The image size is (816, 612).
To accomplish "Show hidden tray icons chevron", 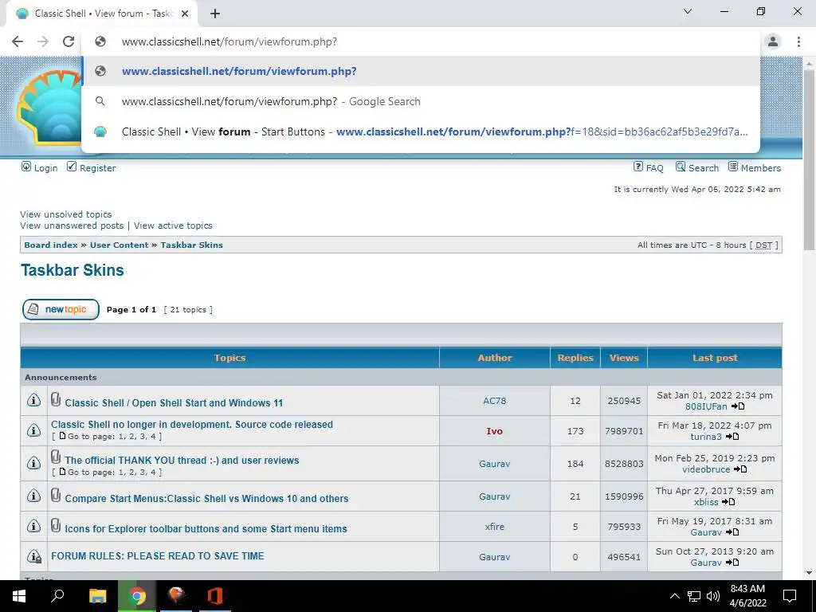I will (674, 596).
